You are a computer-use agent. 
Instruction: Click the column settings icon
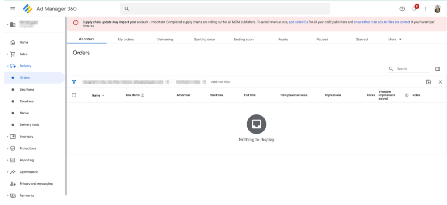pyautogui.click(x=437, y=69)
